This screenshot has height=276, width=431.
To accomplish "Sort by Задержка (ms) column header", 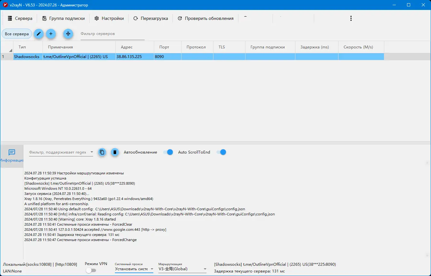I will click(x=317, y=47).
